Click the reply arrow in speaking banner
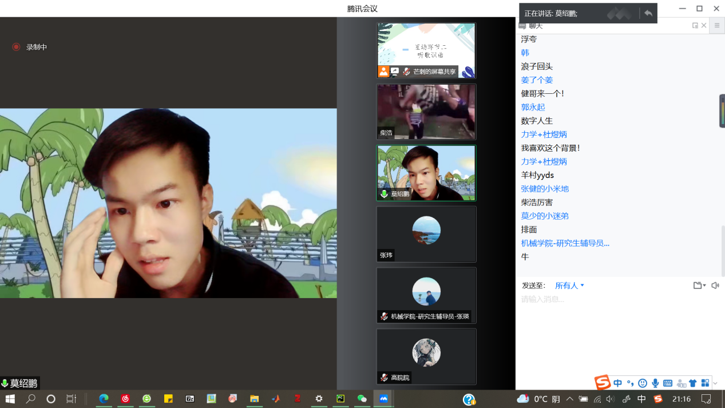This screenshot has width=725, height=408. 648,13
